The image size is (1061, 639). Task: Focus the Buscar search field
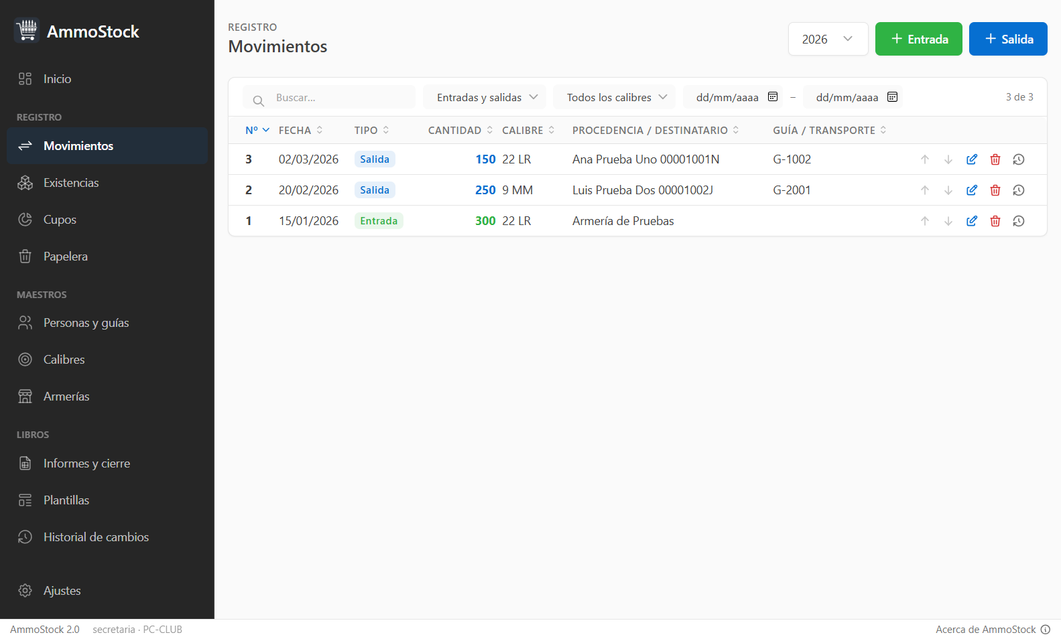(x=329, y=97)
